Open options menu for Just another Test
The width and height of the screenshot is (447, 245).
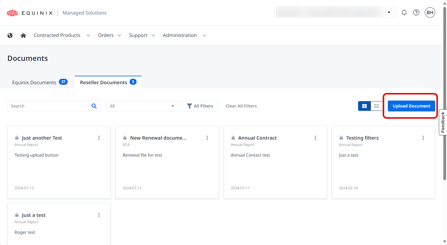click(99, 138)
